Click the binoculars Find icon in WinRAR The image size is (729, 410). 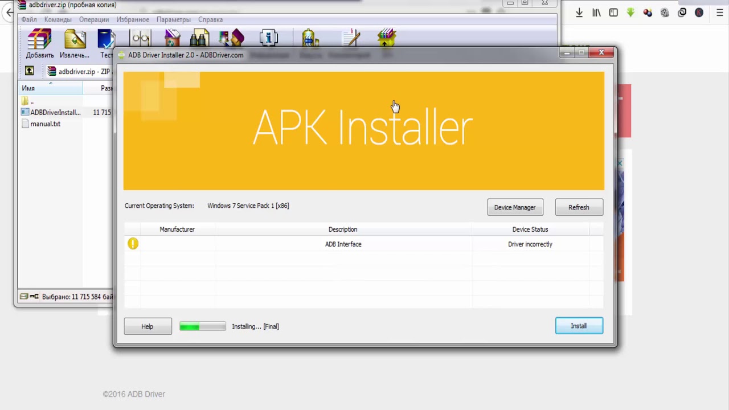click(199, 38)
